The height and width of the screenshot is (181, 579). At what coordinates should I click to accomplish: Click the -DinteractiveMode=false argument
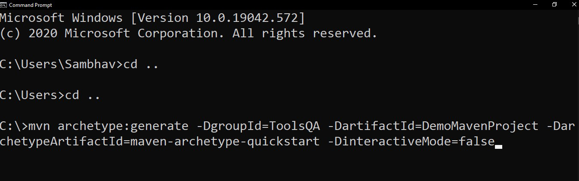pyautogui.click(x=410, y=142)
